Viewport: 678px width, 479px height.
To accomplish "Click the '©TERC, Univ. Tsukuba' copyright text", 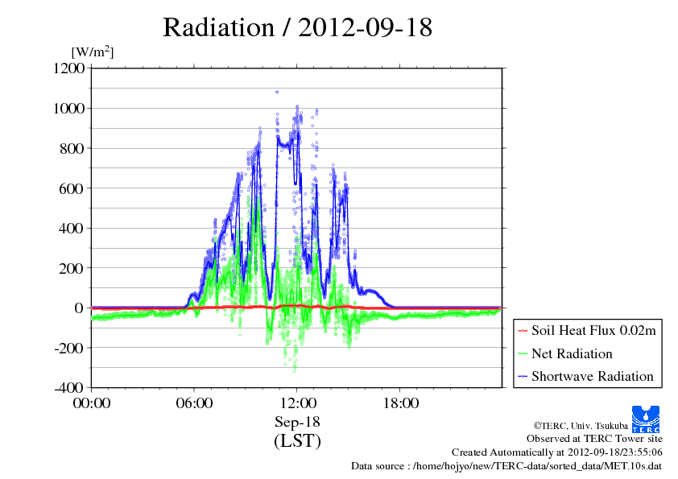I will click(x=581, y=426).
